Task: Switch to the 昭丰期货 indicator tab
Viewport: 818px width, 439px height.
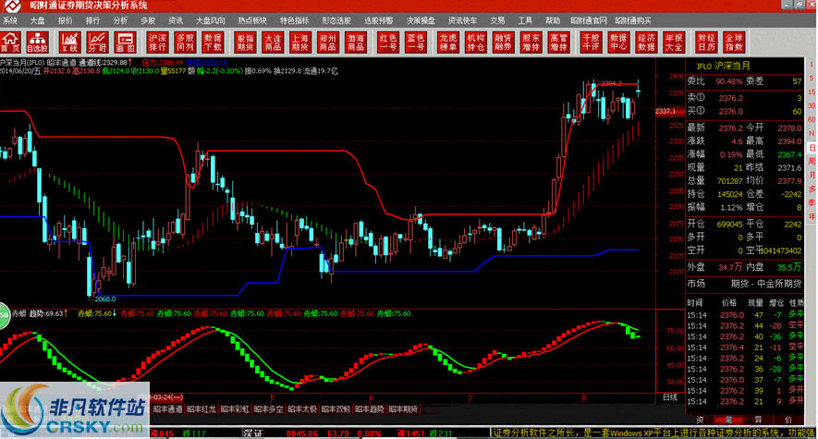Action: tap(403, 409)
